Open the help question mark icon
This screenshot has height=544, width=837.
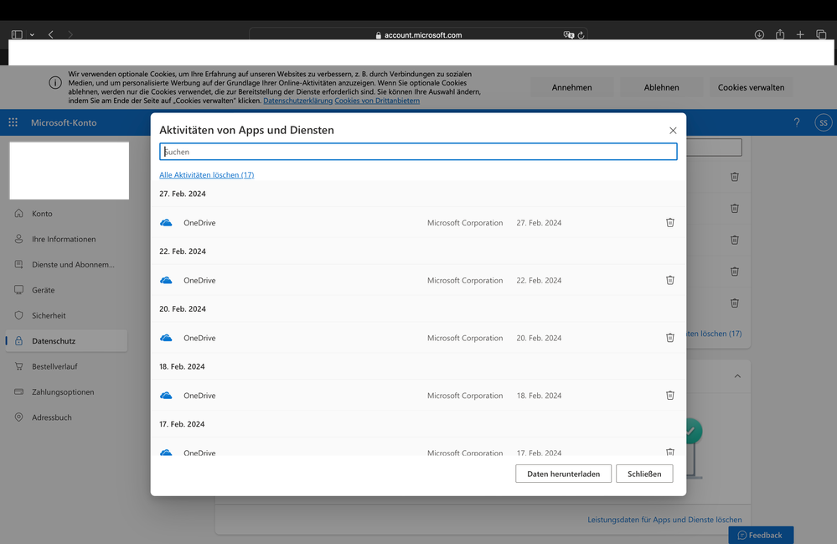[x=797, y=122]
